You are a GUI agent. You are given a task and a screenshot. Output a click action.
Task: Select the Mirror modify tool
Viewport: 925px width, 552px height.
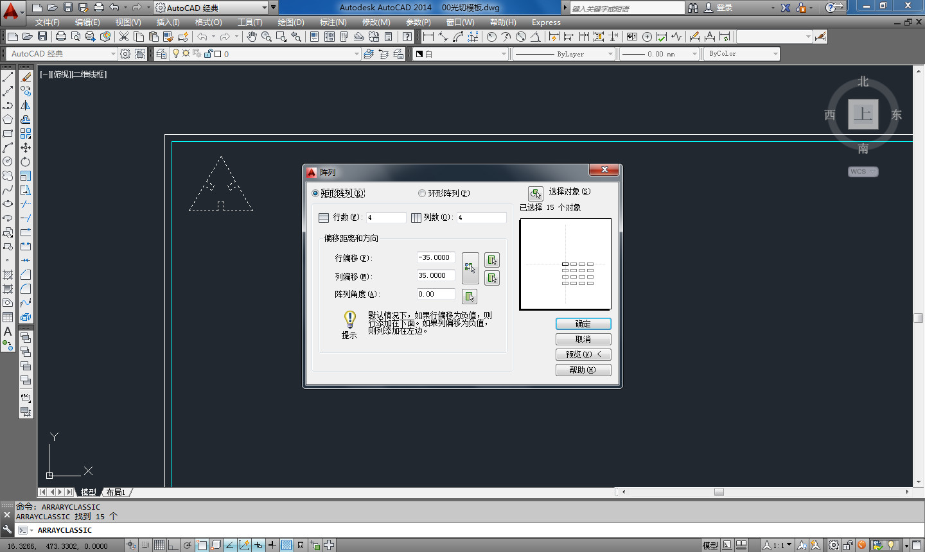tap(26, 105)
